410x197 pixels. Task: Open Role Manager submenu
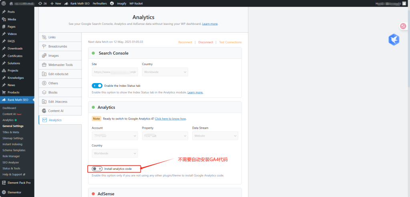click(11, 156)
